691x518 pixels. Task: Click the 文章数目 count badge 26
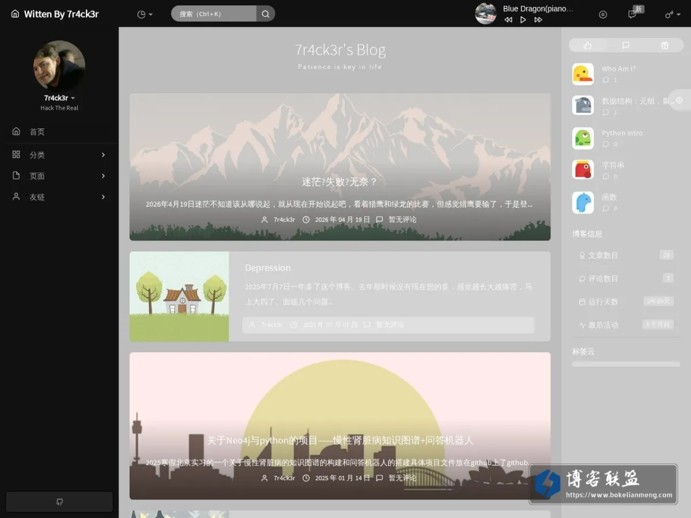[x=667, y=255]
